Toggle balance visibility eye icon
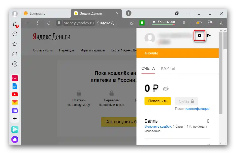This screenshot has width=236, height=156. coord(166,89)
